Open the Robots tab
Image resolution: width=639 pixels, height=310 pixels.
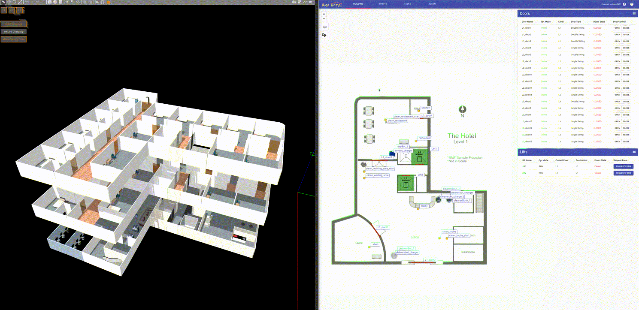pyautogui.click(x=382, y=4)
